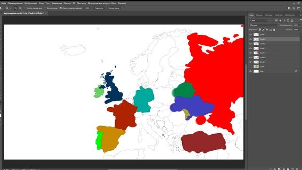
Task: Click the Полный экран button
Action: point(114,8)
